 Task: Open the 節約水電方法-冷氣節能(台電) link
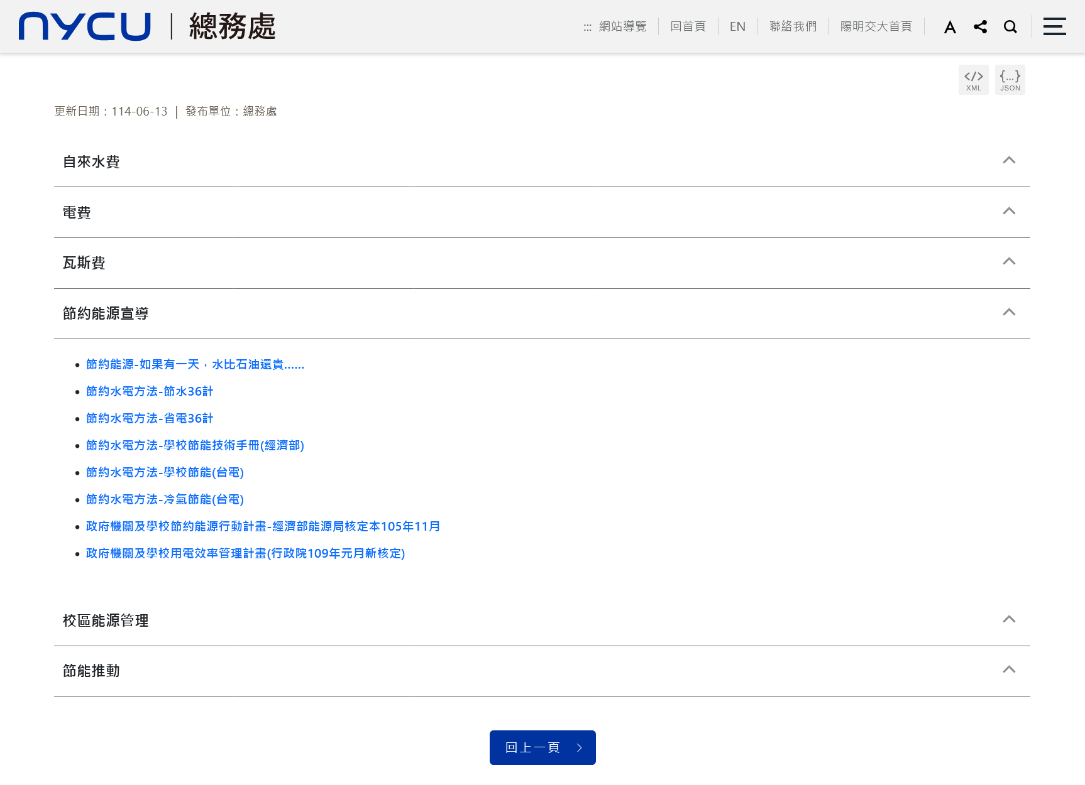165,499
